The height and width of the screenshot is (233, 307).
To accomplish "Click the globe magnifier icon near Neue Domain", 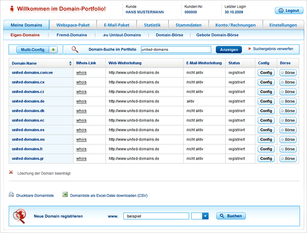I will tap(19, 216).
